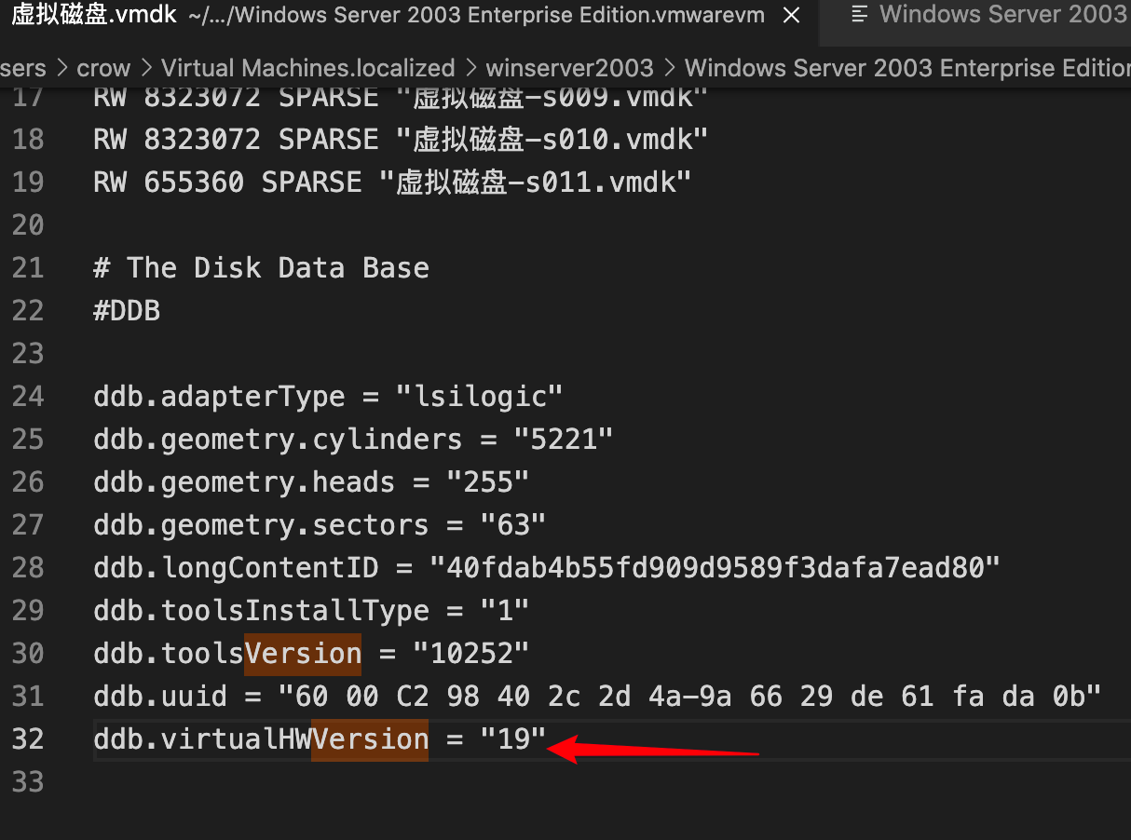The width and height of the screenshot is (1131, 840).
Task: Click the ddb.adapterType = "lsilogic" line
Action: [328, 396]
